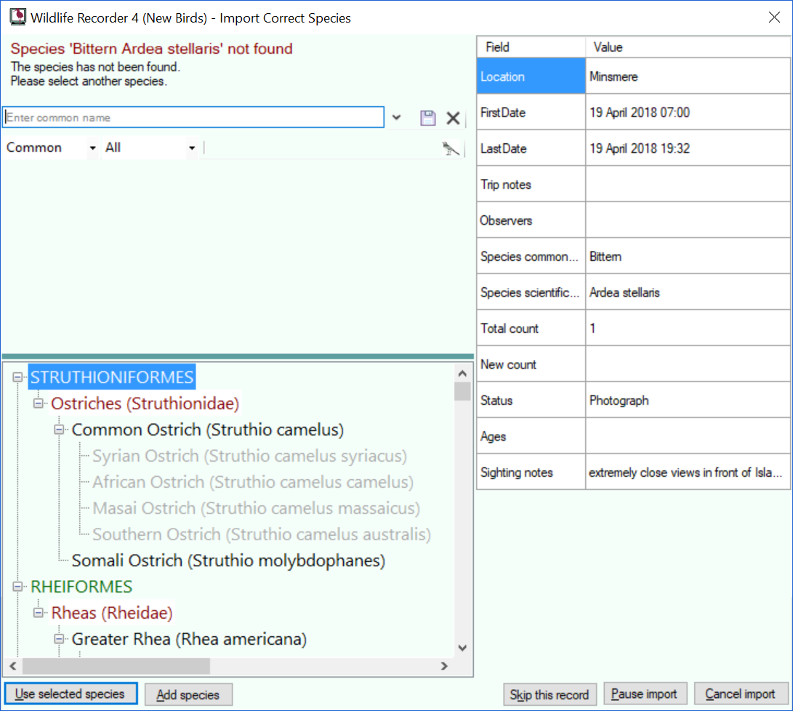Screen dimensions: 793x711
Task: Click the tree's vertical scrollbar up arrow
Action: pyautogui.click(x=462, y=373)
